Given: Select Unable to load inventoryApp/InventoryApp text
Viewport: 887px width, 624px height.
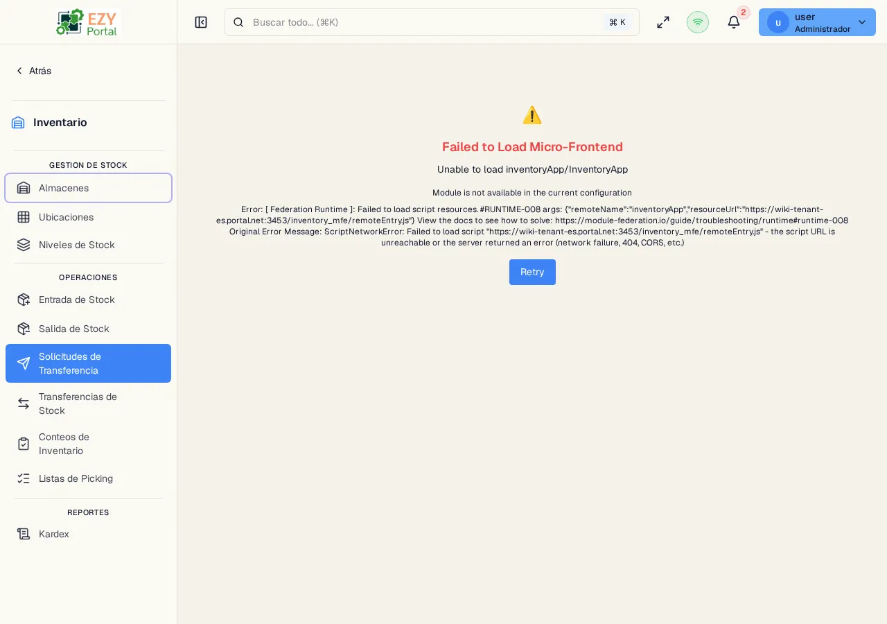Looking at the screenshot, I should (532, 169).
